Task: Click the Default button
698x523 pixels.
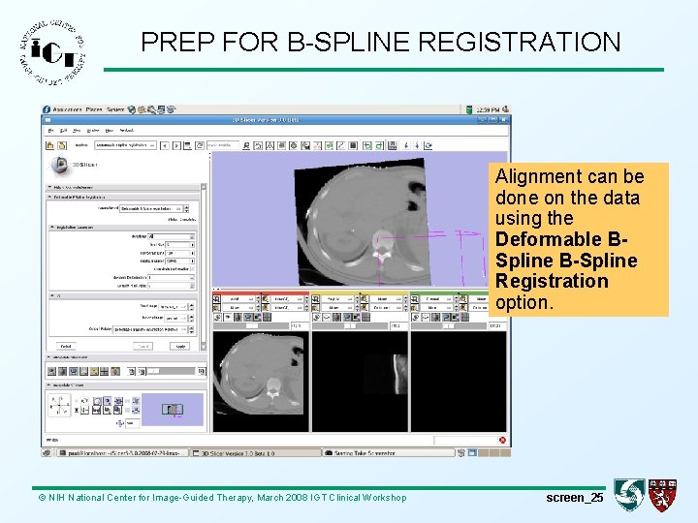Action: point(66,346)
